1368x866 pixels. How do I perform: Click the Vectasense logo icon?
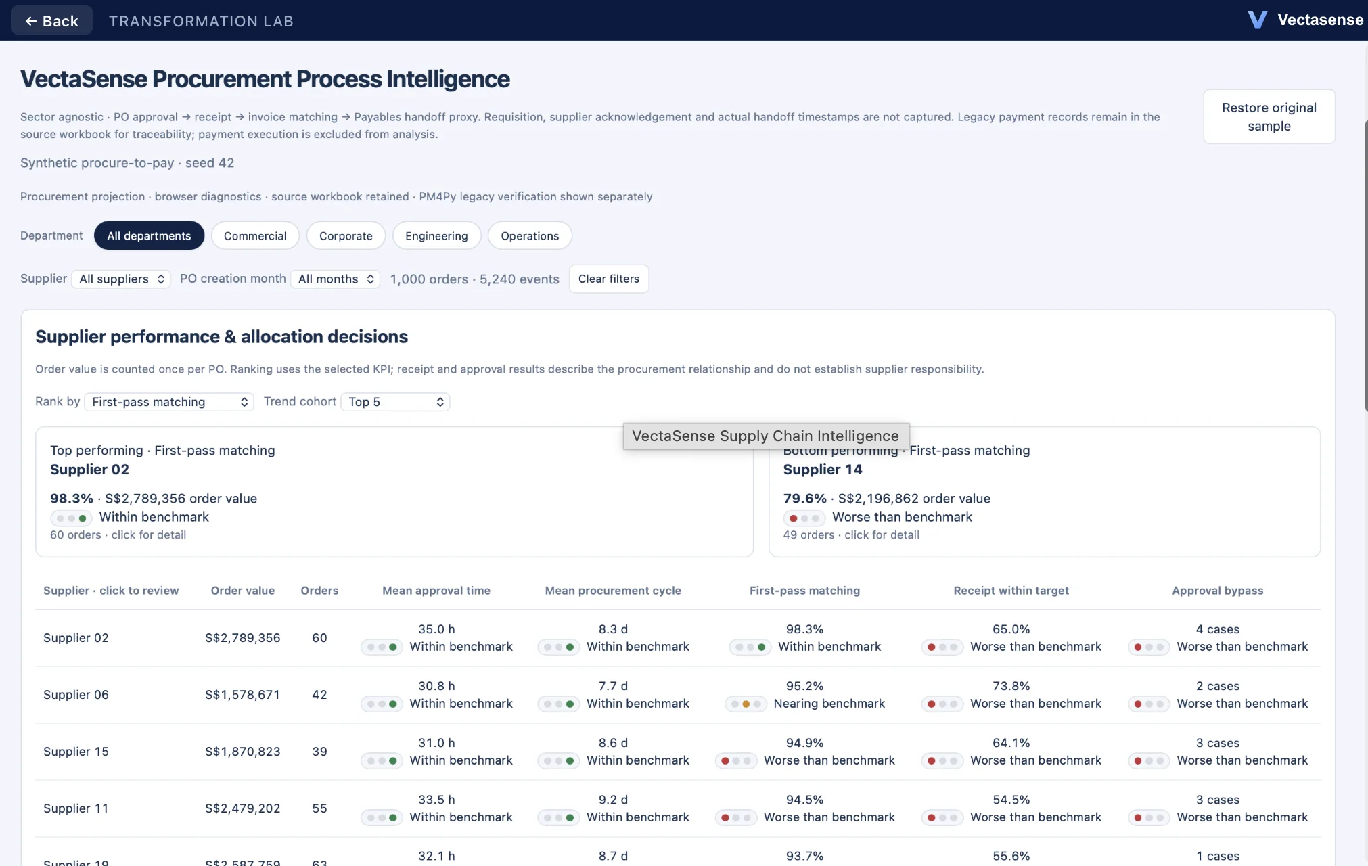click(1257, 20)
